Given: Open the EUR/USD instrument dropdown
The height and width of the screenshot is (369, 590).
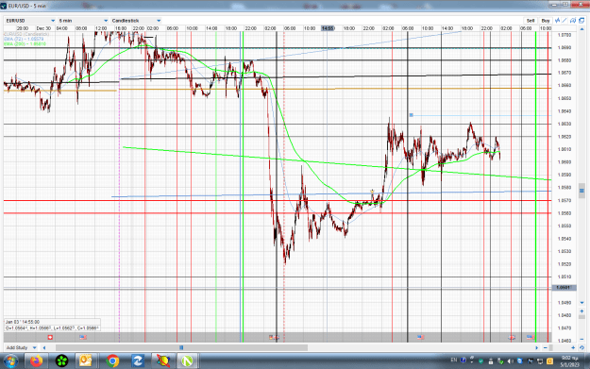Looking at the screenshot, I should coord(30,21).
